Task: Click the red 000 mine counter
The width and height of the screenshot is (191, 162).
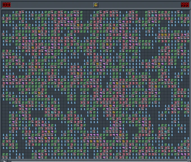Action: (x=6, y=5)
